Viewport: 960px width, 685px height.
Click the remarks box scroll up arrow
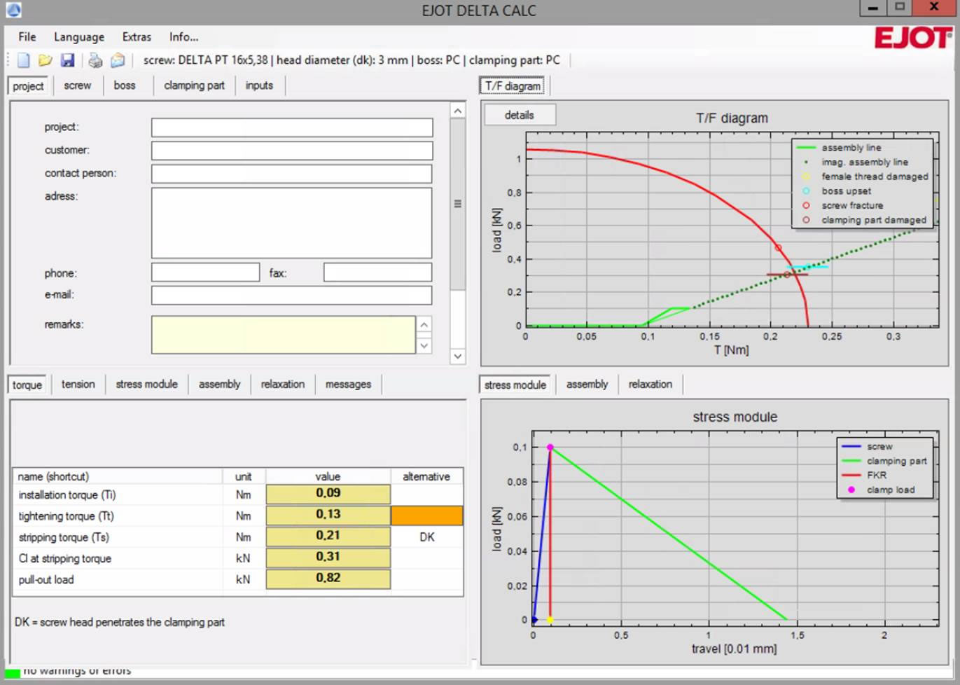[x=424, y=325]
